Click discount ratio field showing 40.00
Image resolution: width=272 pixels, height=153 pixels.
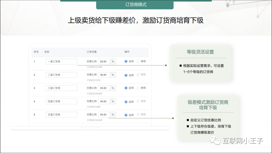104,101
